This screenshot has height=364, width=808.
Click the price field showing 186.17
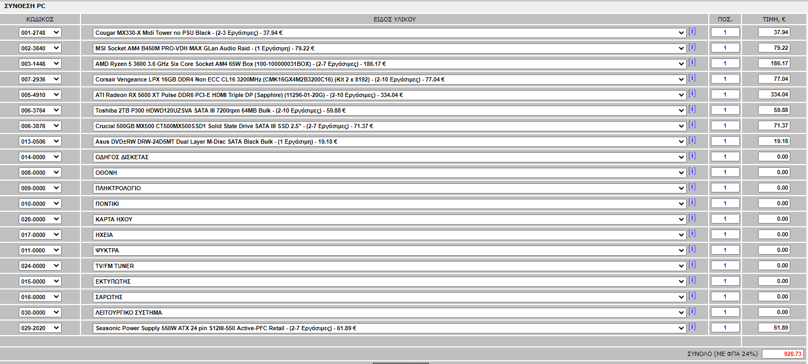(x=774, y=63)
